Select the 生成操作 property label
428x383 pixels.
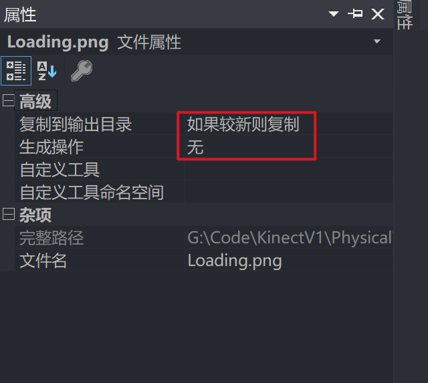coord(51,147)
